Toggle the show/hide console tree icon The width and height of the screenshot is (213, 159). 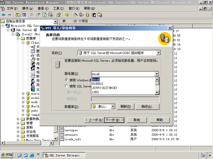(24, 15)
